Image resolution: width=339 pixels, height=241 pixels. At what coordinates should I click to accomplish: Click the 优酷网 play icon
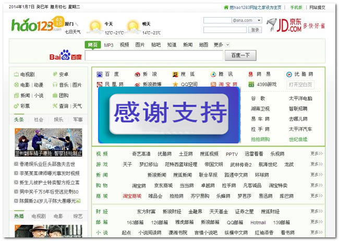pyautogui.click(x=289, y=75)
